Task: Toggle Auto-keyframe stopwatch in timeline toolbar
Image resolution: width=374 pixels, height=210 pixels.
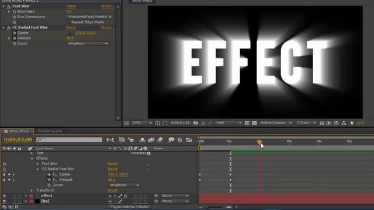Action: point(180,140)
